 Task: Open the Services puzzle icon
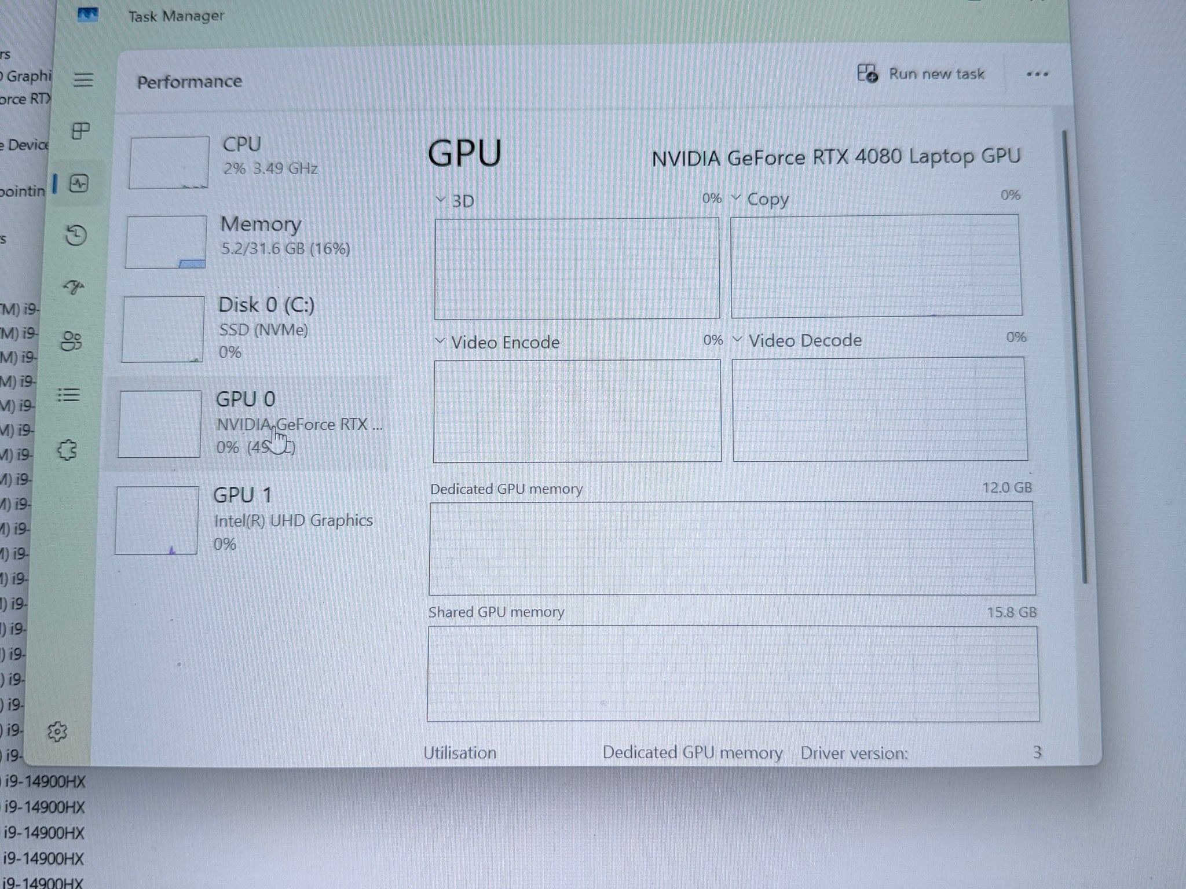coord(67,450)
